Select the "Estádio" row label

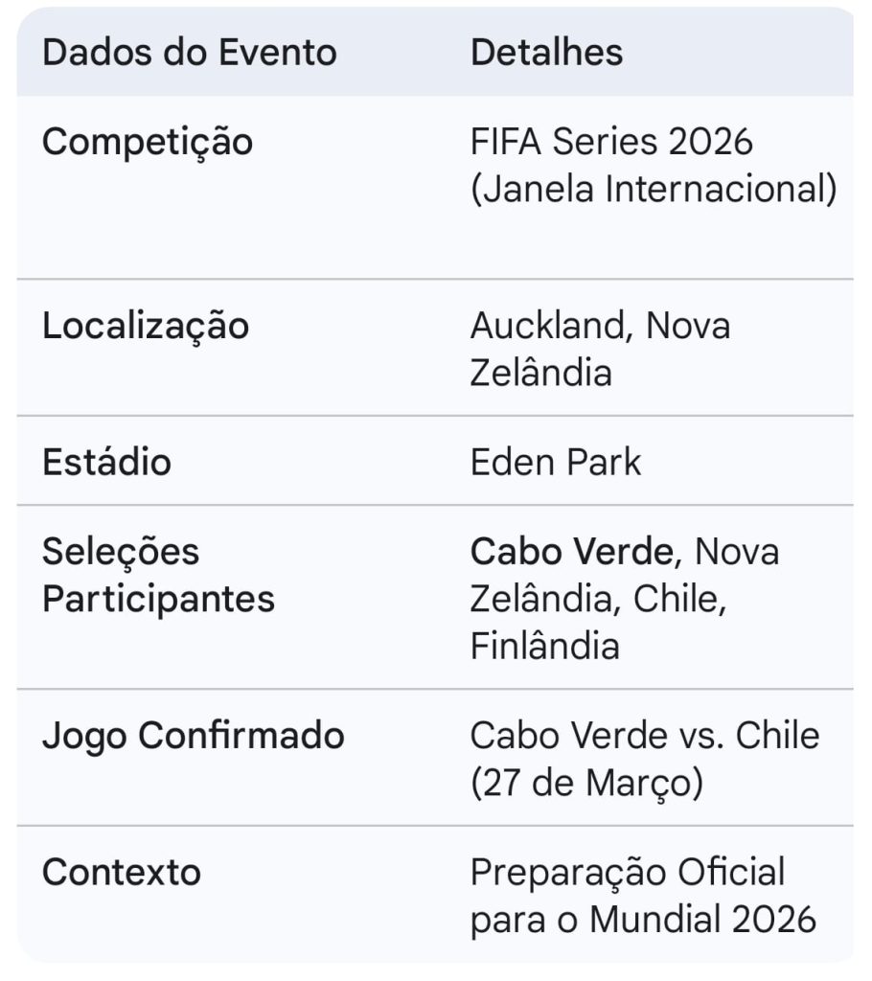click(x=106, y=463)
